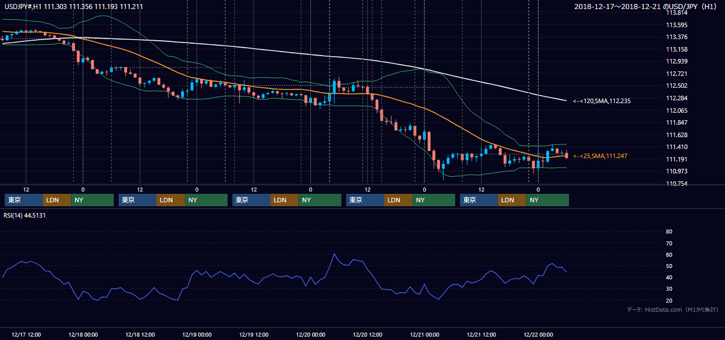This screenshot has height=340, width=725.
Task: Click RSI scale level 70
Action: pyautogui.click(x=669, y=243)
